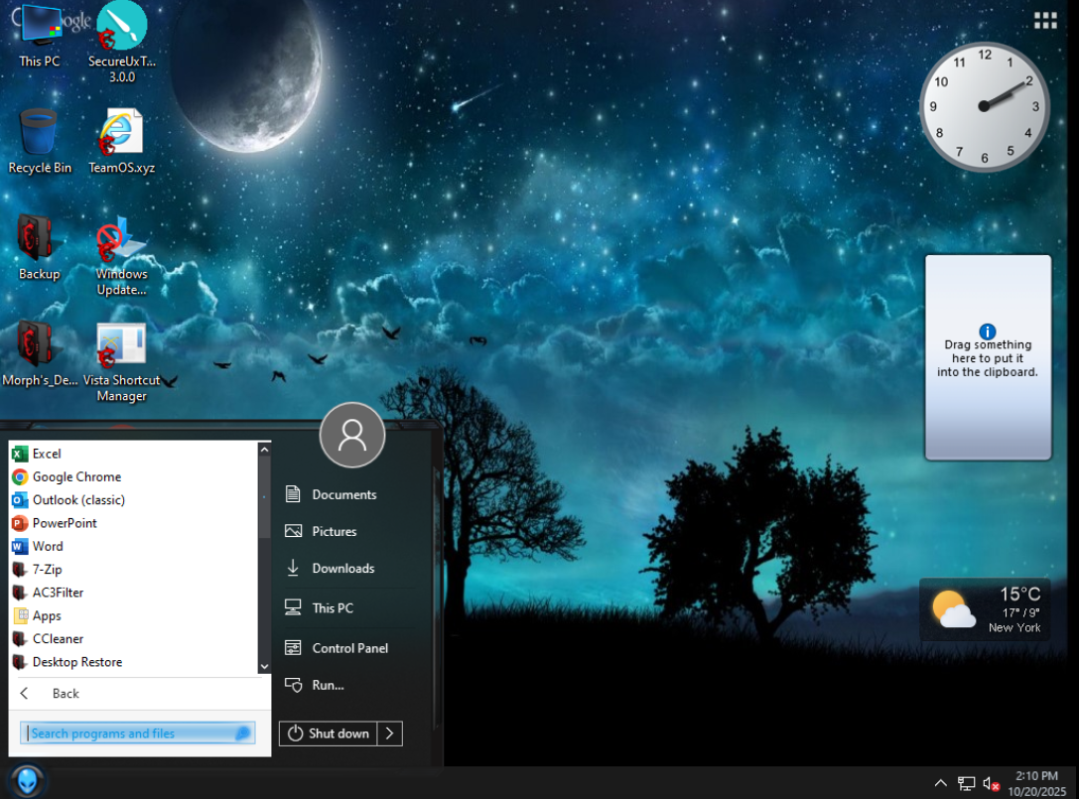Click the Word icon in programs list
Image resolution: width=1079 pixels, height=799 pixels.
click(x=20, y=547)
